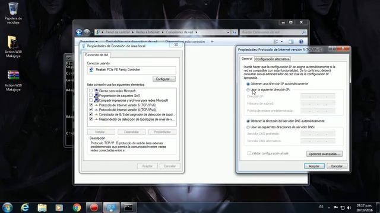Open the red recording app taskbar icon
Screen dimensions: 380x213
94,208
